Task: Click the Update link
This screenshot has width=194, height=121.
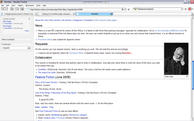Action: click(45, 107)
